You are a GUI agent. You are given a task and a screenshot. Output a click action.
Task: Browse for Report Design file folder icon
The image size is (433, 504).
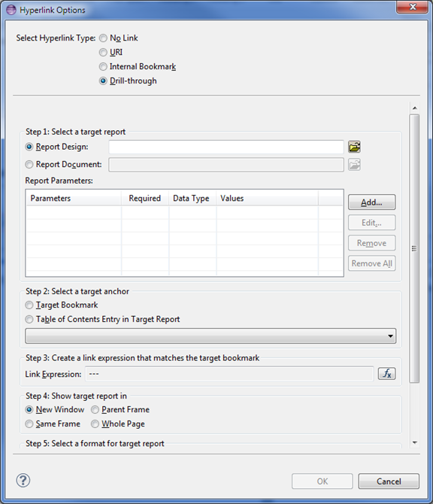coord(354,147)
